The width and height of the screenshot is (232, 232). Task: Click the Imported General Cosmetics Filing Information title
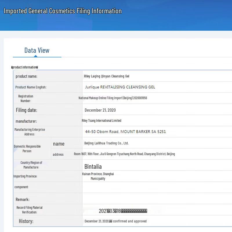click(x=63, y=11)
